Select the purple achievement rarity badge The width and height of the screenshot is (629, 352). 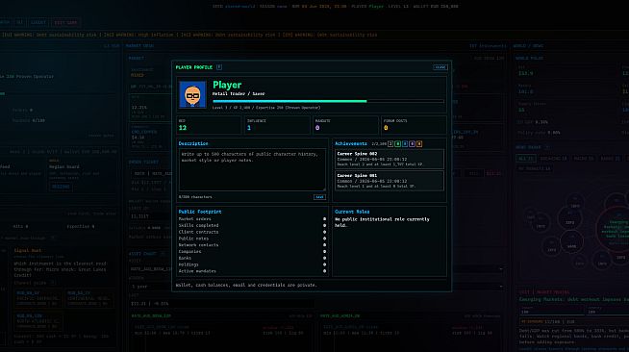click(x=412, y=143)
